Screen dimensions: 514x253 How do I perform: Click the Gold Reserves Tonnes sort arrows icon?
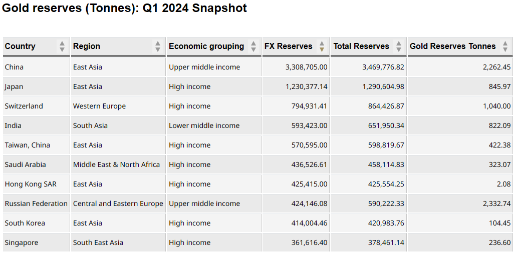pyautogui.click(x=505, y=46)
